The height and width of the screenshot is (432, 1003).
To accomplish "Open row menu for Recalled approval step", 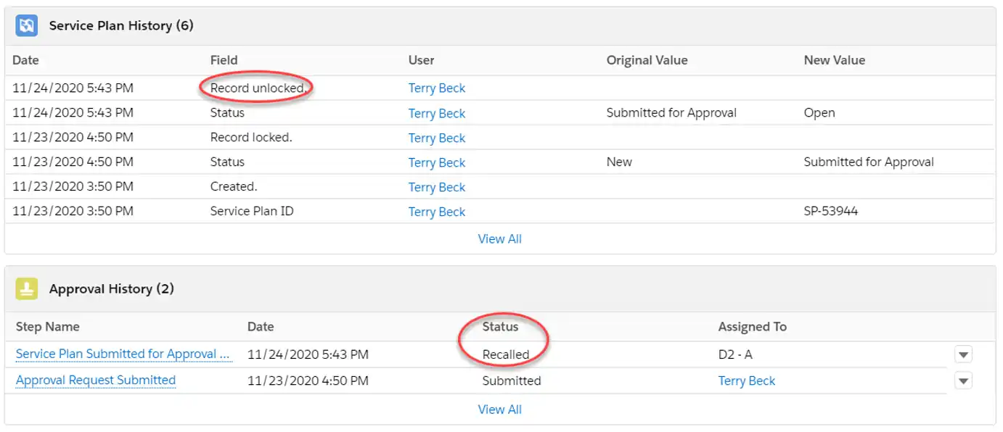I will (963, 354).
